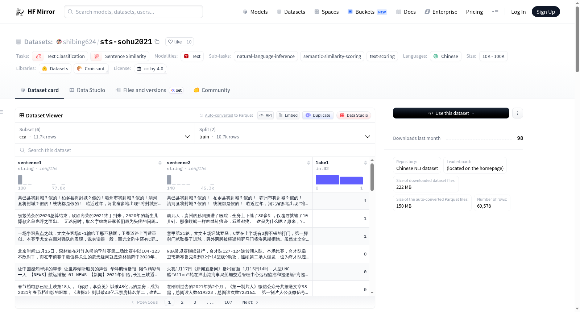This screenshot has width=580, height=312.
Task: Open the Enterprise nav item
Action: tap(441, 12)
